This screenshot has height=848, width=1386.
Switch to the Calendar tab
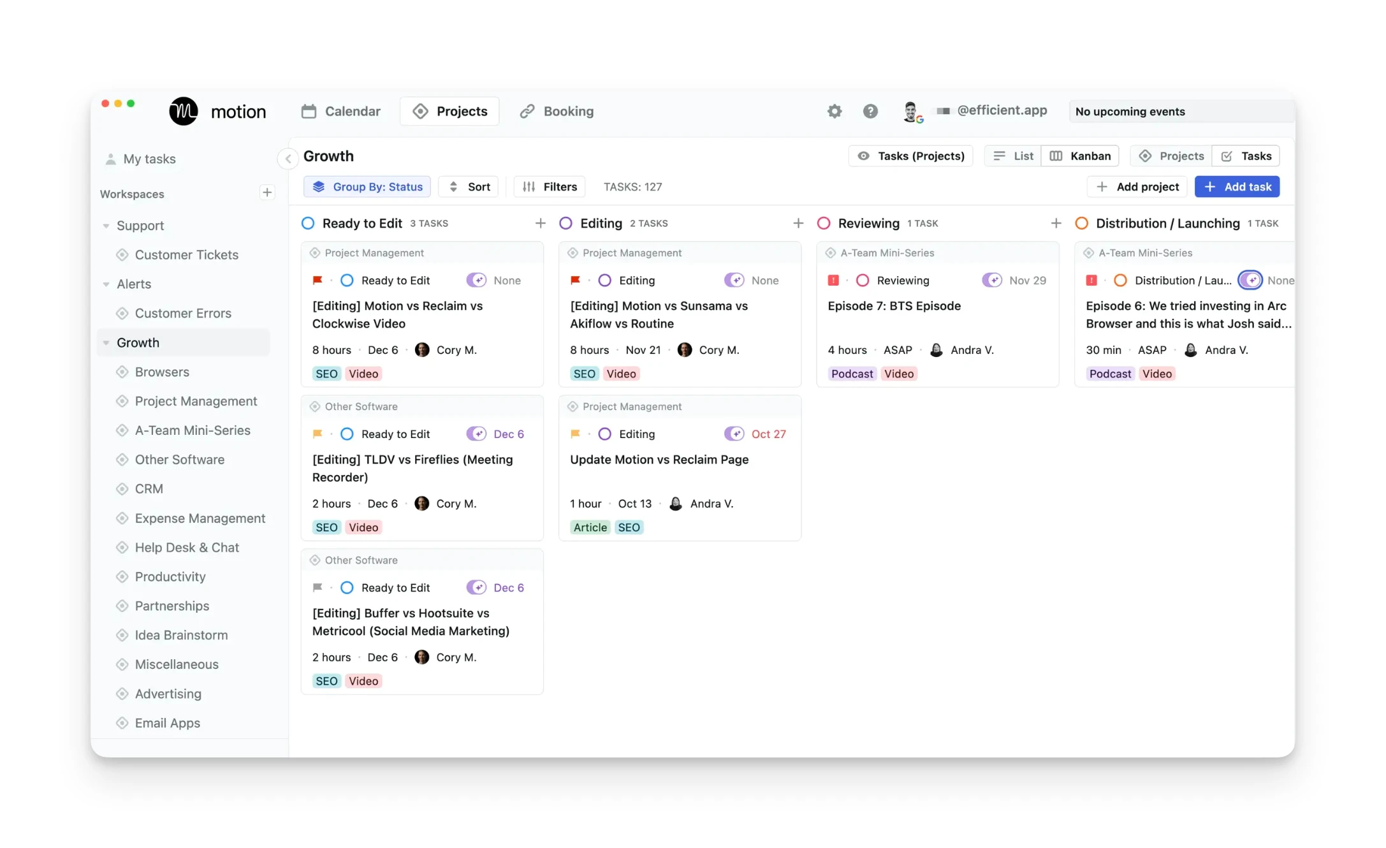pos(340,112)
